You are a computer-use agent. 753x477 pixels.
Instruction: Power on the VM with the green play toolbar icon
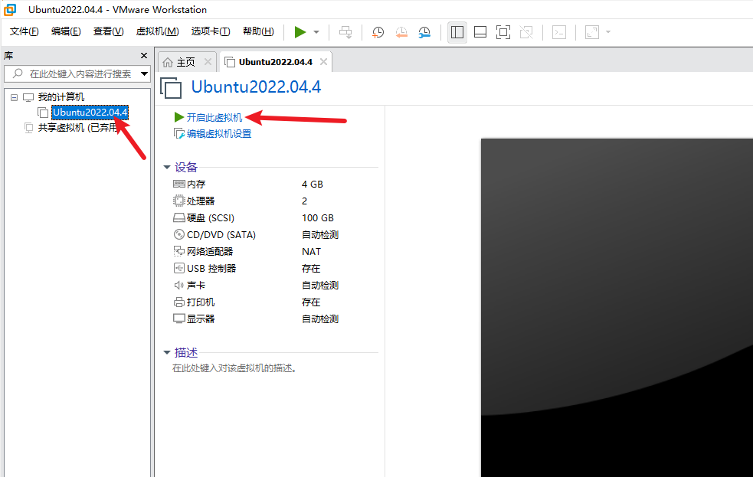(300, 32)
